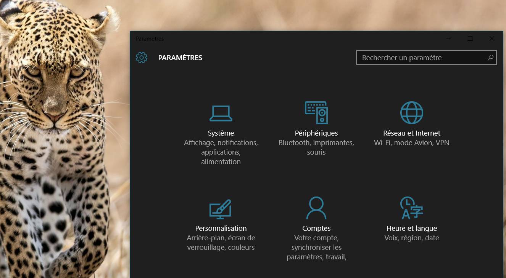The width and height of the screenshot is (506, 278).
Task: Select the Comptes label
Action: 316,228
